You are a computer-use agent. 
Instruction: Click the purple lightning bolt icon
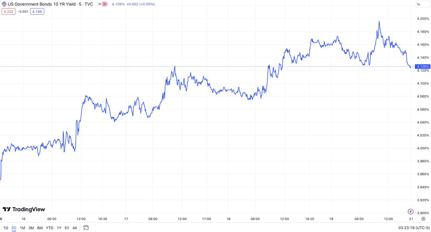(x=410, y=212)
